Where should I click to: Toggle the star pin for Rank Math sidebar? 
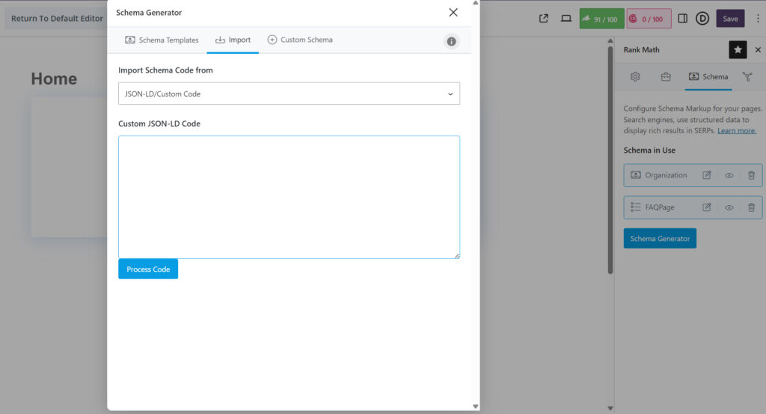point(738,49)
